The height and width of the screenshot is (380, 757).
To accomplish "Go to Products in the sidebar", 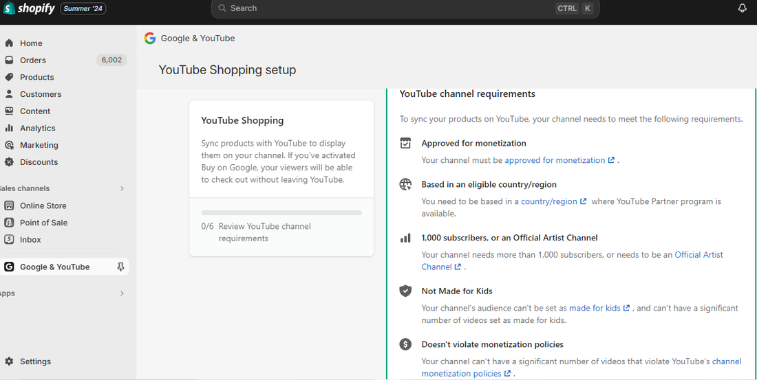I will (36, 77).
